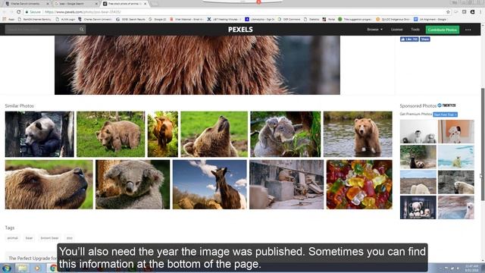Open thumbnail of koala with baby
Screen dimensions: 485x273
pyautogui.click(x=286, y=134)
